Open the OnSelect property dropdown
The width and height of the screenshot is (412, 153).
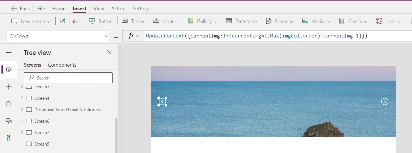[x=58, y=36]
